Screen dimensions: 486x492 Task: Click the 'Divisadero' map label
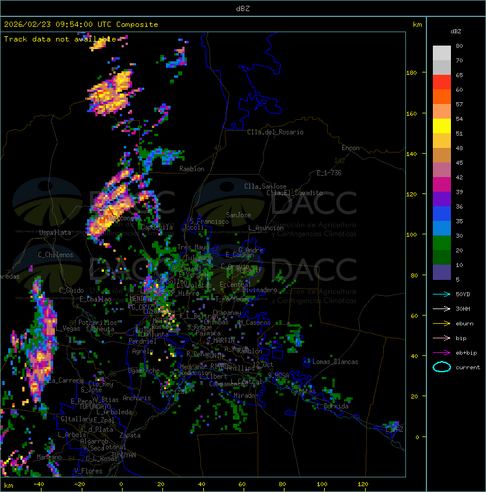tap(260, 290)
